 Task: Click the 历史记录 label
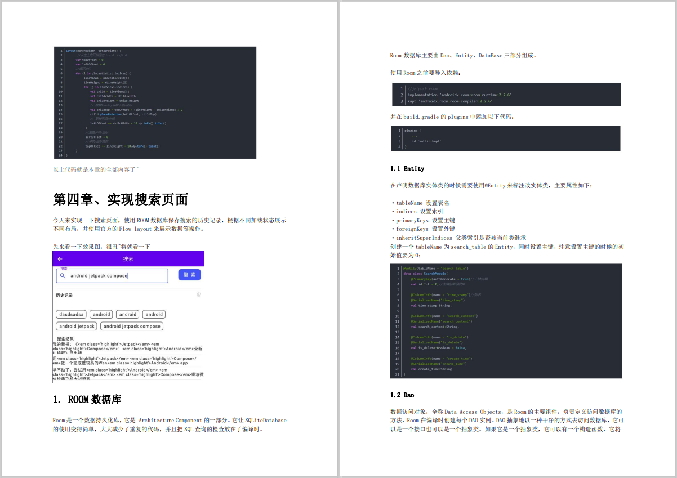(x=64, y=295)
